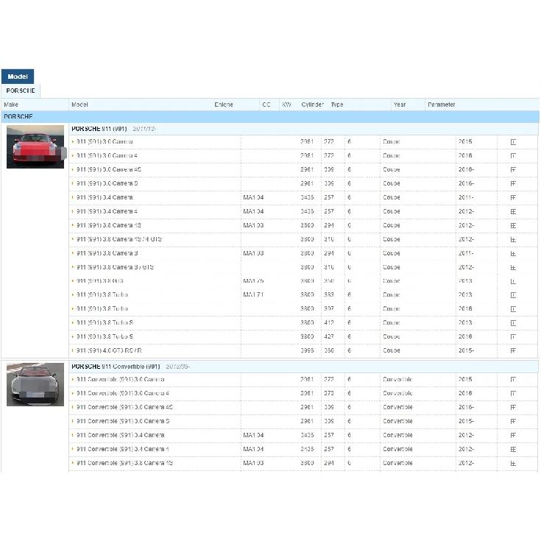Open parameter icon for Convertible 3.4 Carrera 4 row
Image resolution: width=541 pixels, height=541 pixels.
point(513,450)
